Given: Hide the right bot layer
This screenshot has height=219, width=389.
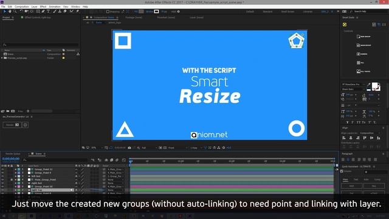Looking at the screenshot, I should (2, 183).
